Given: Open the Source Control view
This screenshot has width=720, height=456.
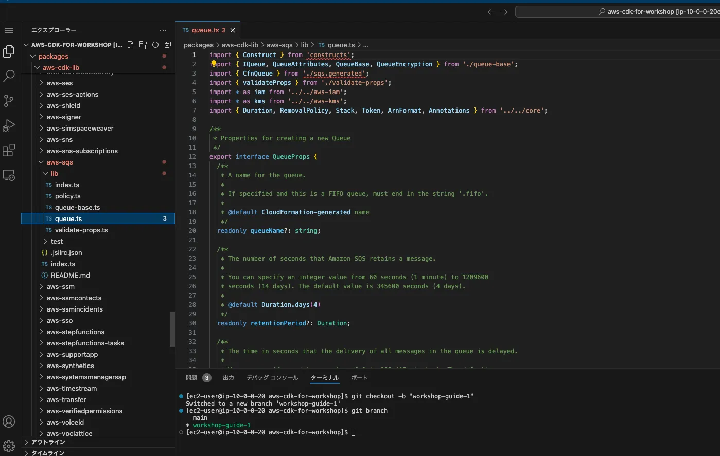Looking at the screenshot, I should (9, 101).
